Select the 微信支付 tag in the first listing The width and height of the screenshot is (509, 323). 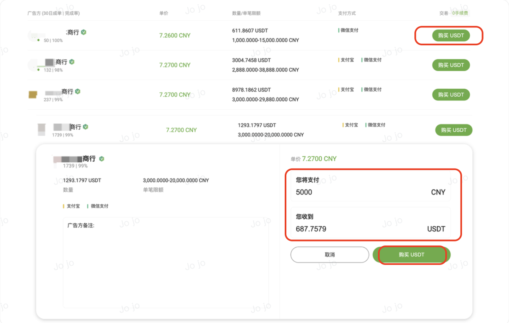(x=349, y=30)
